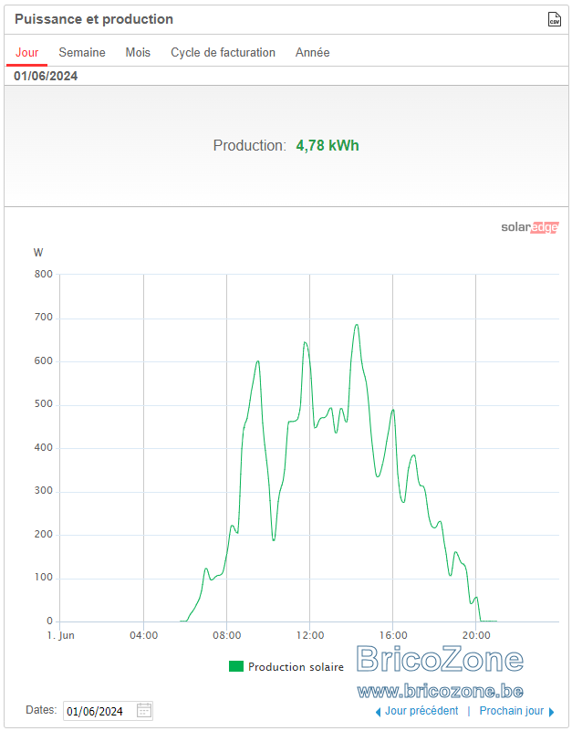
Task: Click the green Production solaire legend swatch
Action: 236,666
